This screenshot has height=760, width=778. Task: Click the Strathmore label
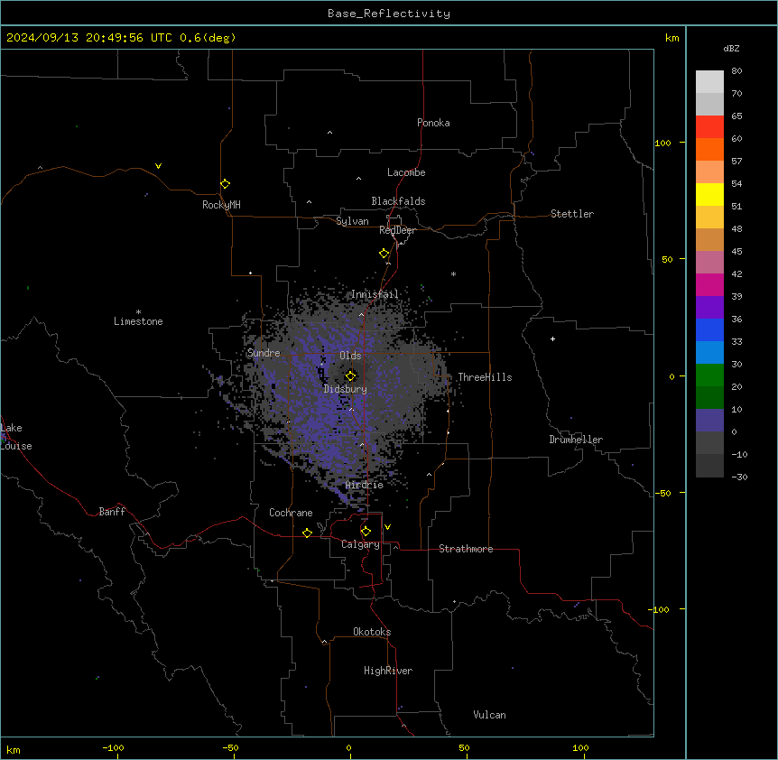pyautogui.click(x=466, y=549)
